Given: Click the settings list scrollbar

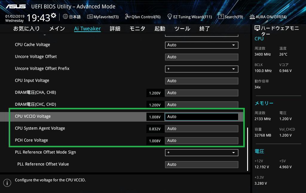Looking at the screenshot, I should pyautogui.click(x=247, y=149).
